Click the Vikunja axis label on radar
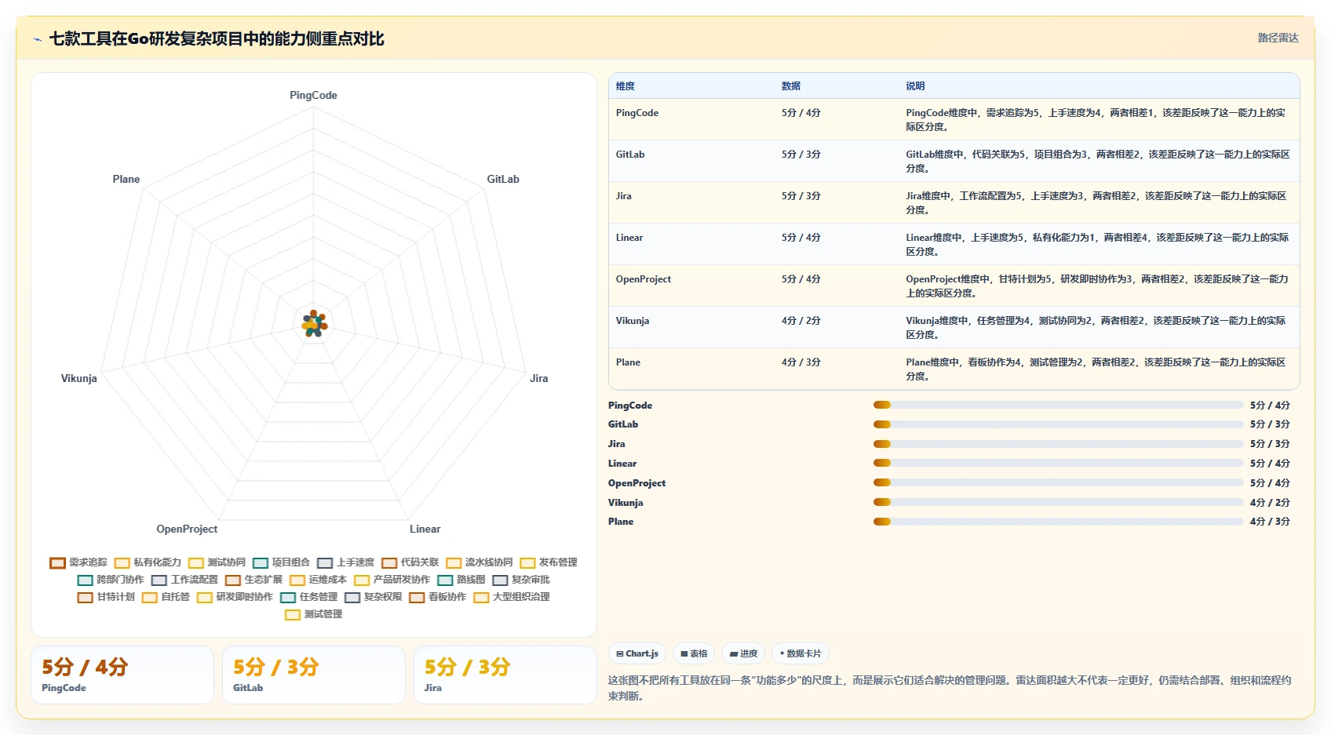 [79, 378]
